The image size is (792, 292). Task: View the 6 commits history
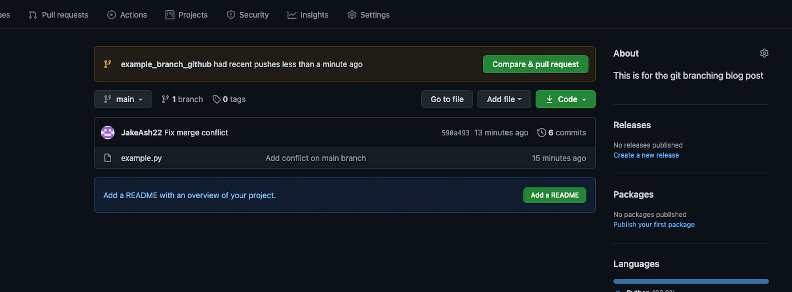click(562, 132)
